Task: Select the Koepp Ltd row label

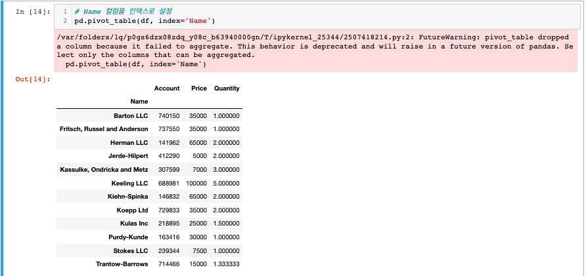Action: pyautogui.click(x=132, y=210)
